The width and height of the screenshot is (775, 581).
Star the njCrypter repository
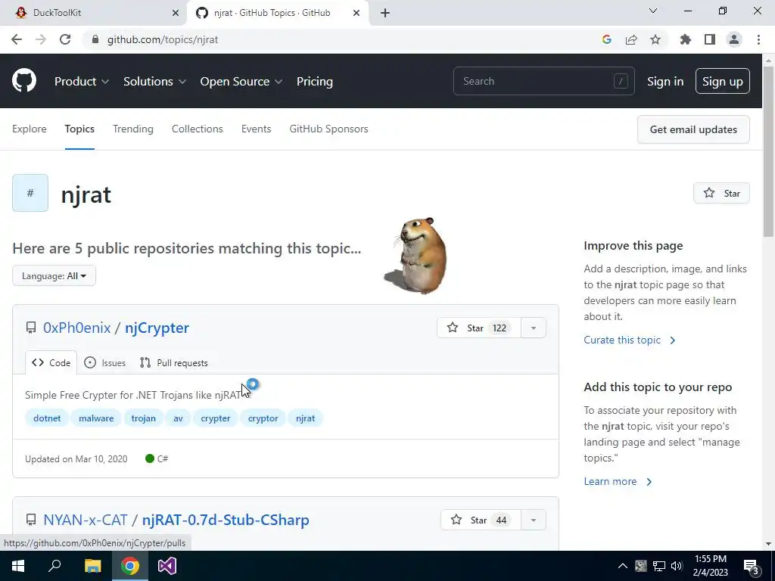click(x=479, y=328)
